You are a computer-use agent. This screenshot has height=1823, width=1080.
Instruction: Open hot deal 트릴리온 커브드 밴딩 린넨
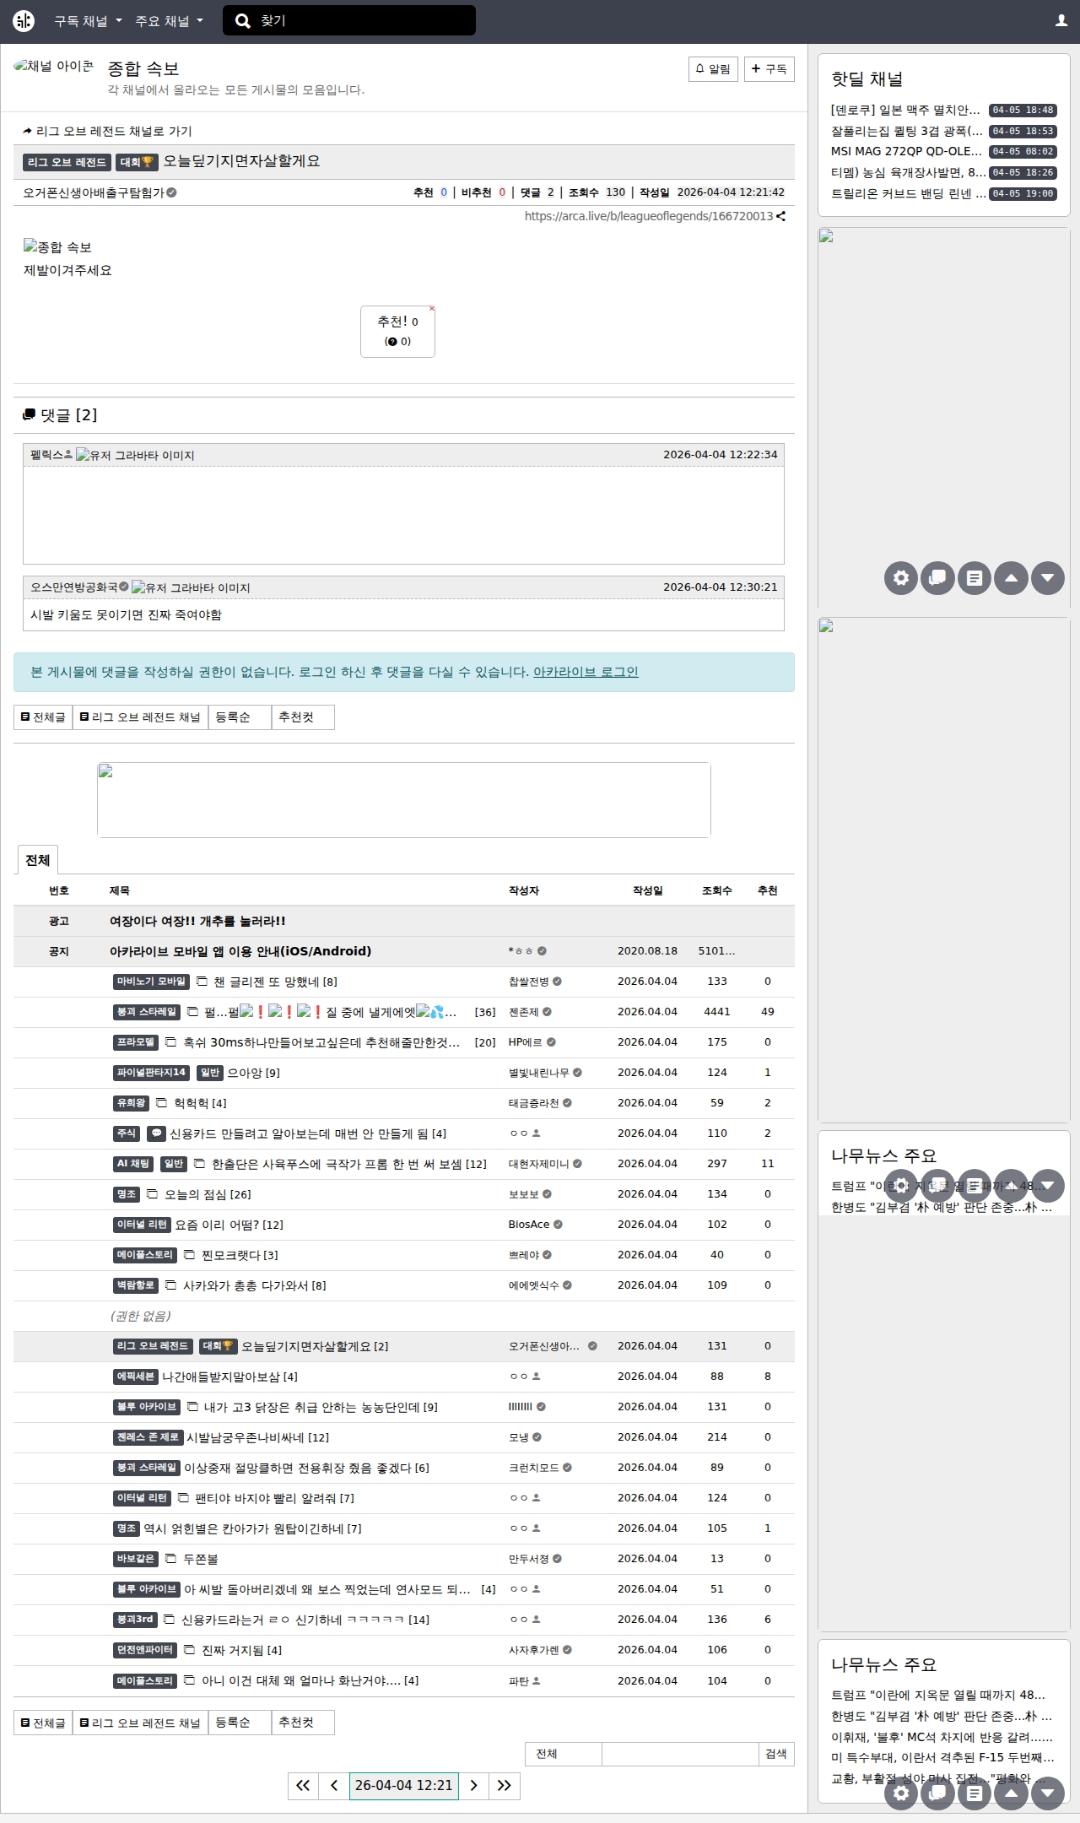point(909,194)
